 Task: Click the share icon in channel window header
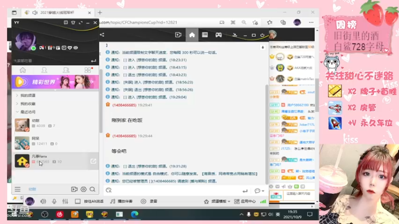(x=102, y=35)
